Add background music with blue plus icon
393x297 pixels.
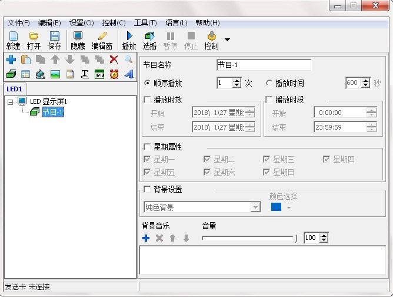146,238
